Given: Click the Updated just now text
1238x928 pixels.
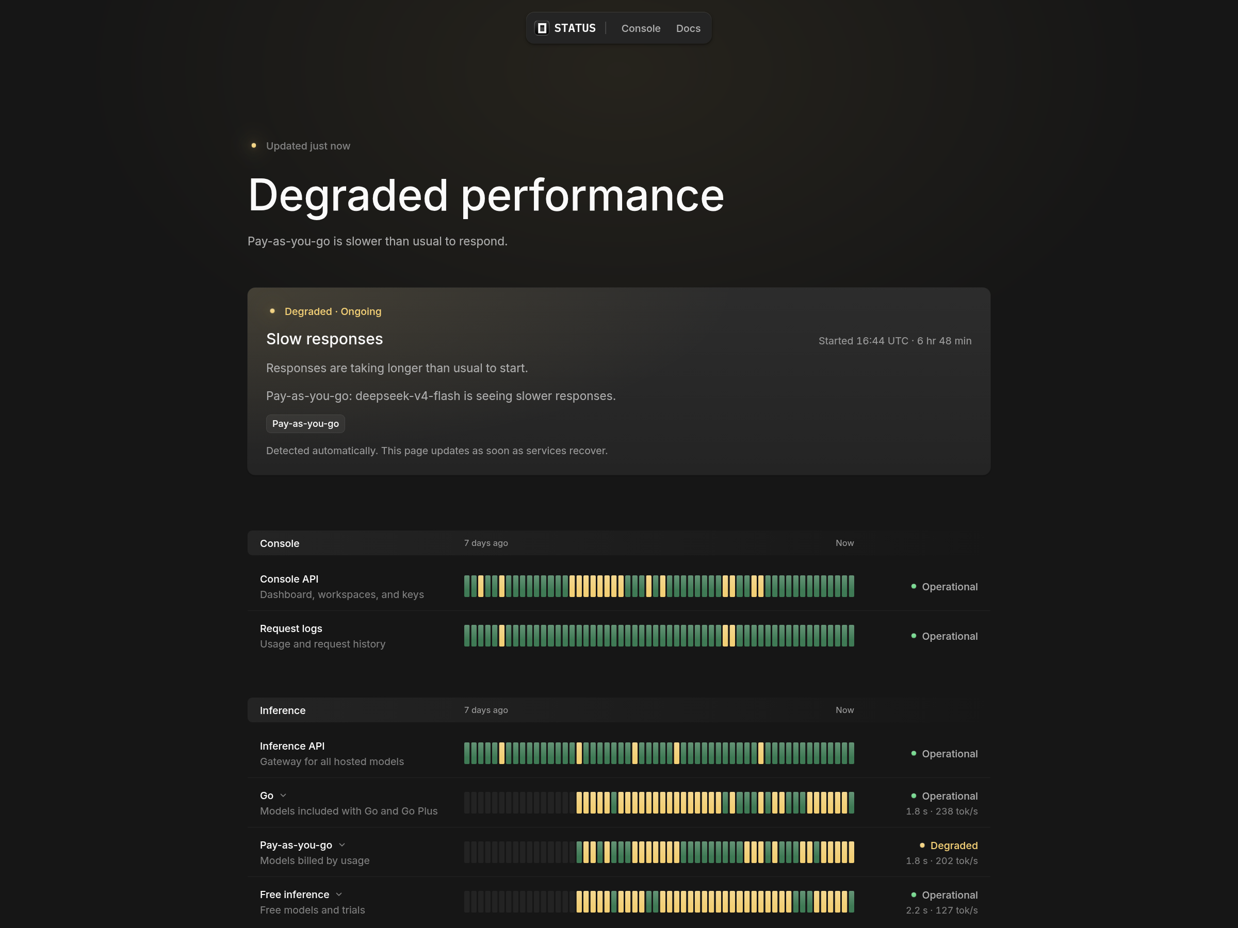Looking at the screenshot, I should tap(308, 146).
